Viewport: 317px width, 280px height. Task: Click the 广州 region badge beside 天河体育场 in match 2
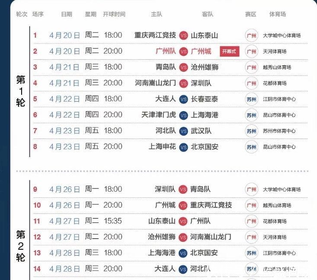(252, 51)
